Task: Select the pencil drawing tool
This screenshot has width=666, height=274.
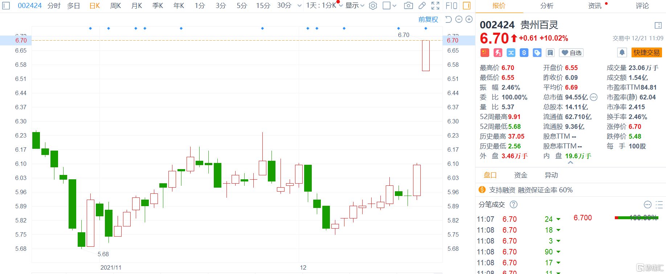Action: (422, 5)
